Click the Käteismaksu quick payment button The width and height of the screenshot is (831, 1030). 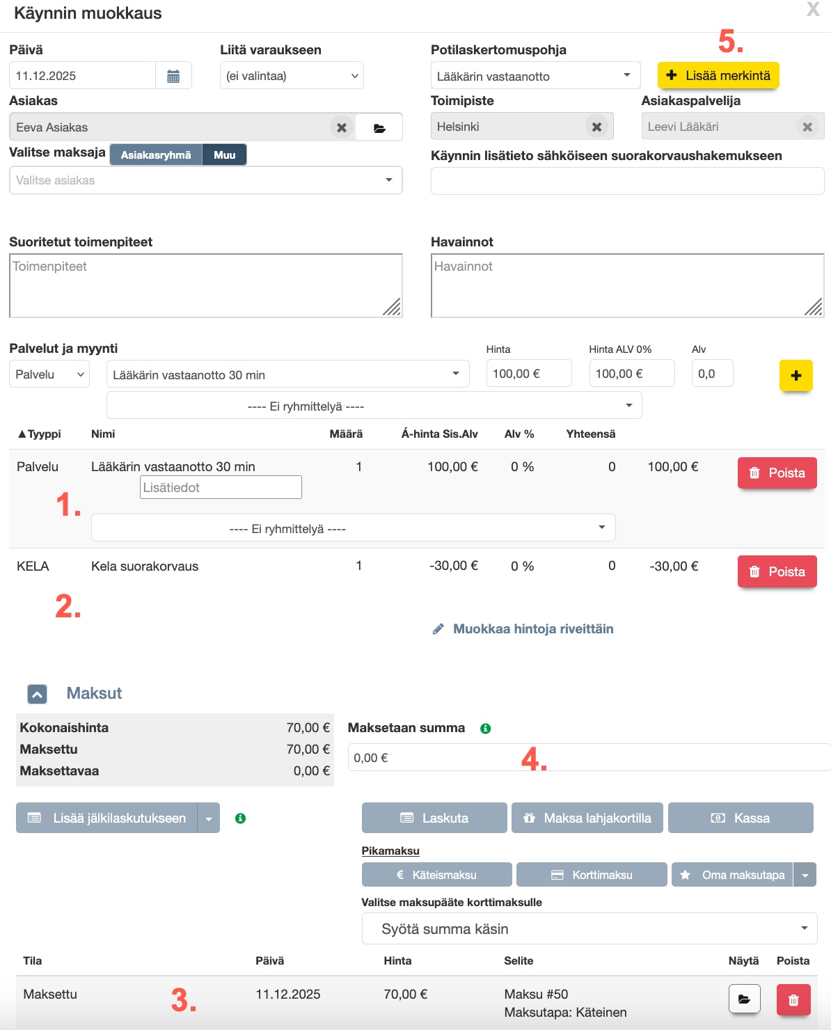[436, 875]
